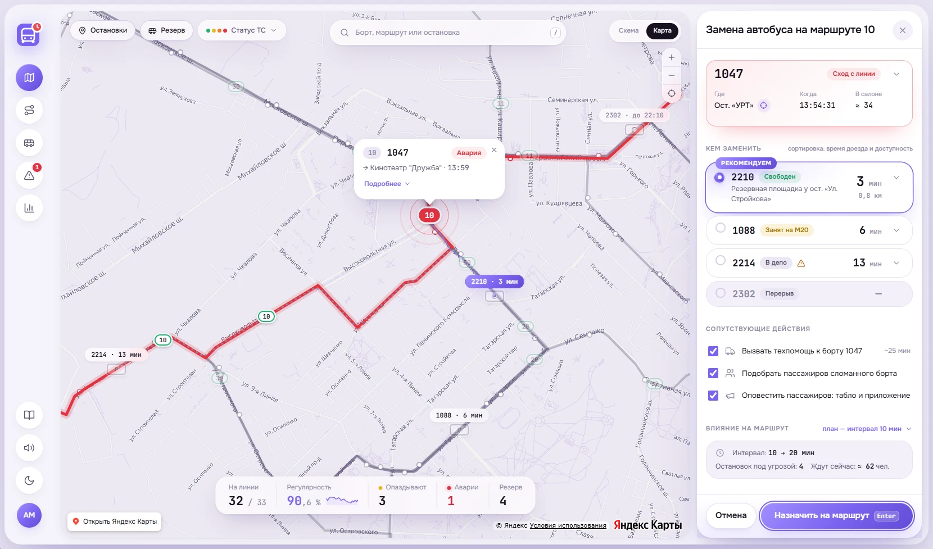
Task: Open the routes icon in the sidebar
Action: click(29, 110)
